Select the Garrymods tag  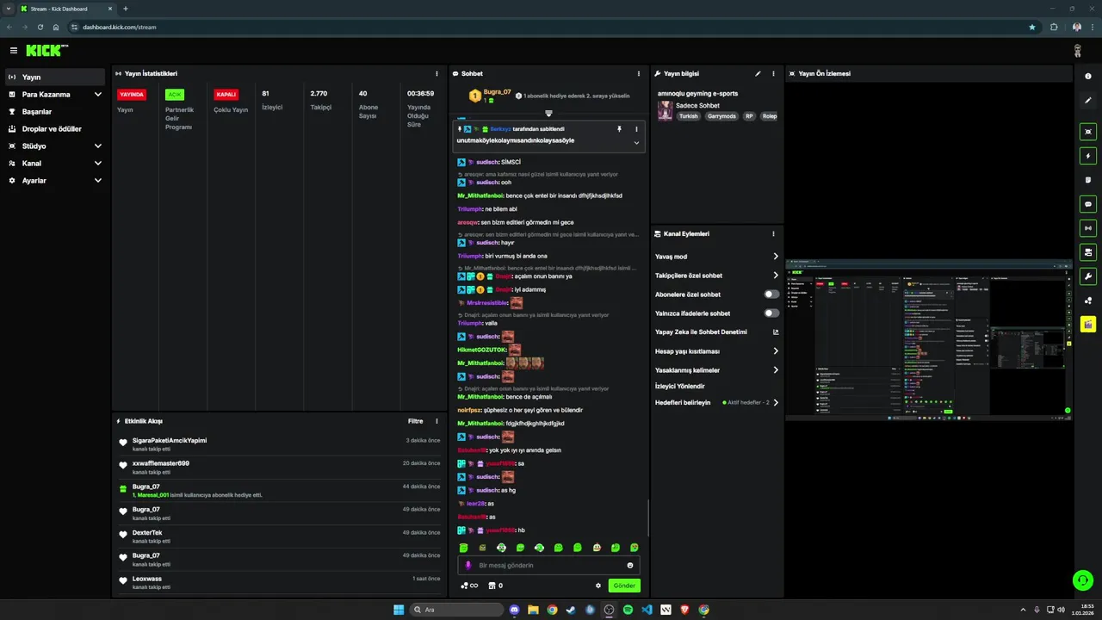pyautogui.click(x=721, y=116)
